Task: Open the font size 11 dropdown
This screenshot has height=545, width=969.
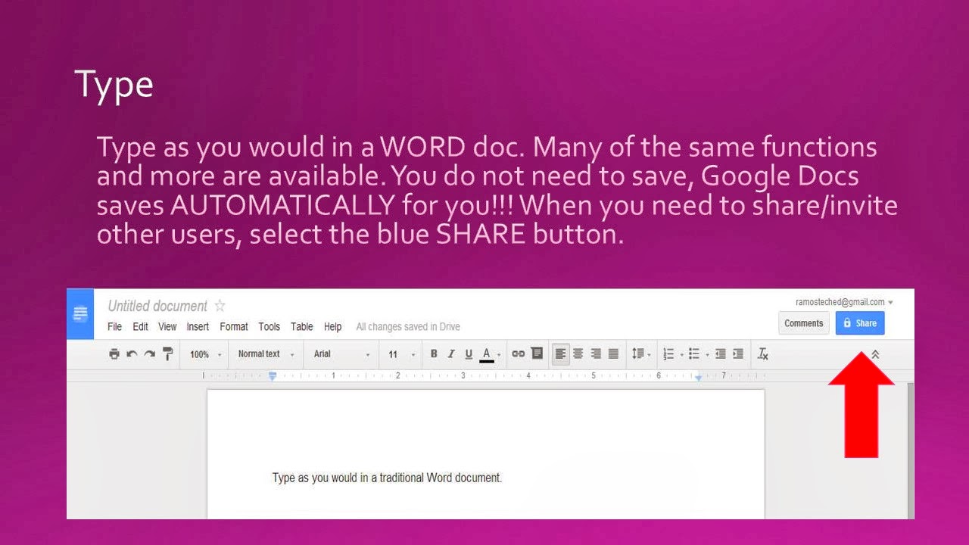Action: [x=401, y=354]
